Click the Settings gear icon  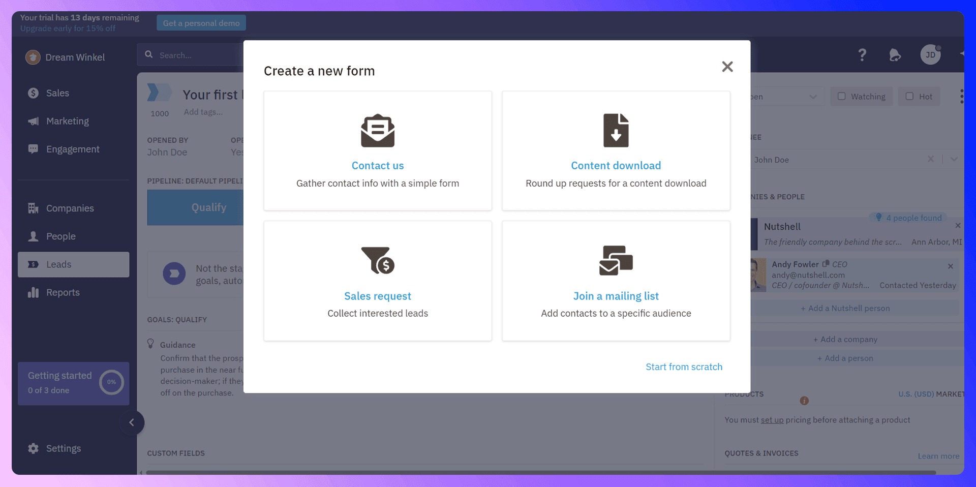pos(33,448)
